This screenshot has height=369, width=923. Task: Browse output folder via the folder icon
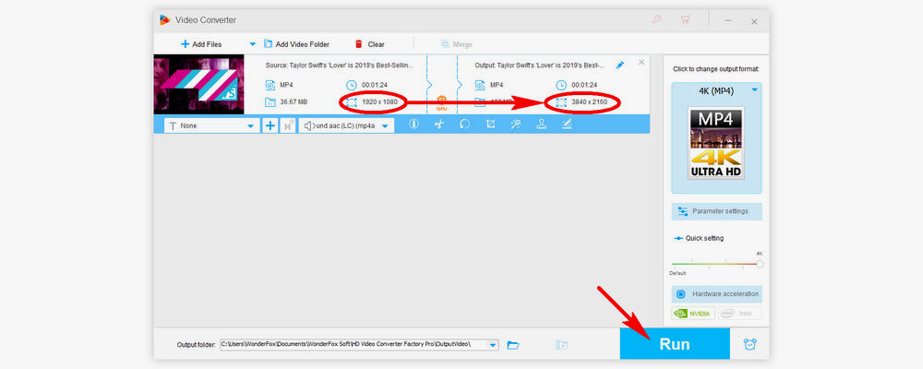(x=513, y=345)
